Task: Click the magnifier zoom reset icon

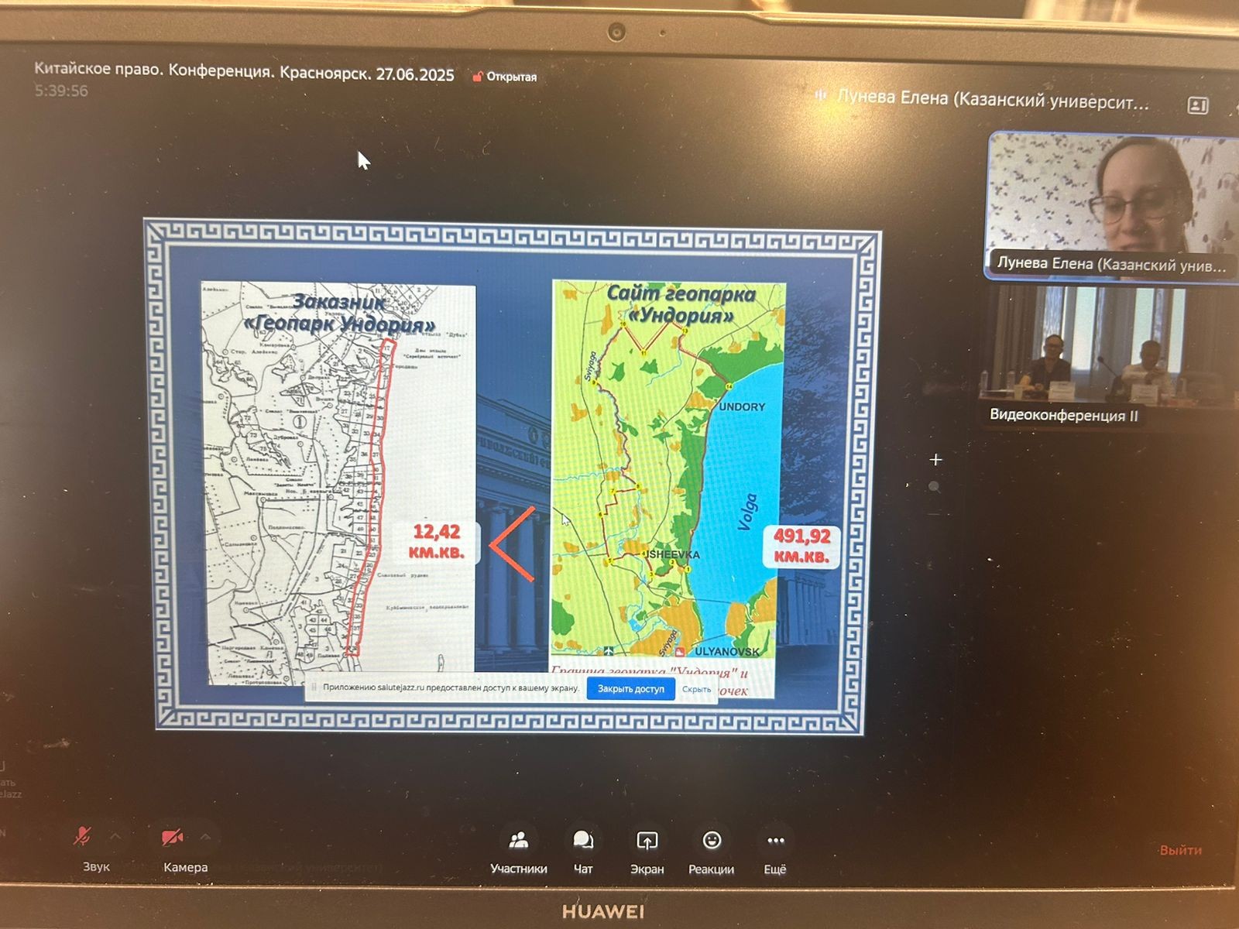Action: click(935, 487)
